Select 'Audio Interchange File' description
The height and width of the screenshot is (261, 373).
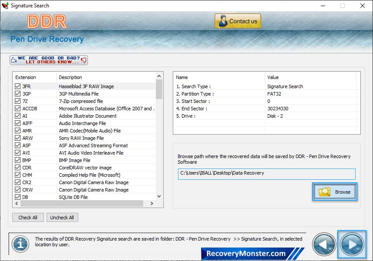[82, 123]
